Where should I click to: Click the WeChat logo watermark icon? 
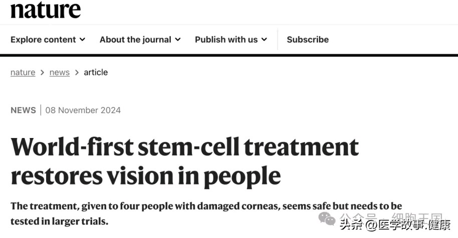[x=327, y=218]
